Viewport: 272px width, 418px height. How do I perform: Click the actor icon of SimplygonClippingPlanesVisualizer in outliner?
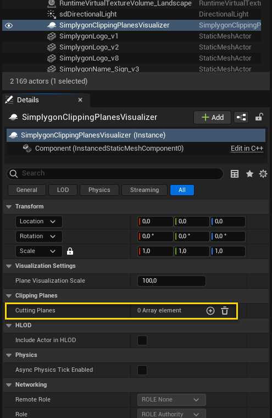tap(52, 25)
